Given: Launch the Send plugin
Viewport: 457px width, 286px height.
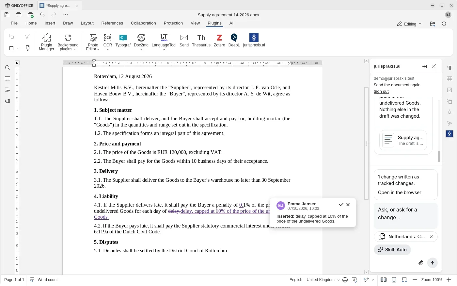Looking at the screenshot, I should tap(184, 41).
